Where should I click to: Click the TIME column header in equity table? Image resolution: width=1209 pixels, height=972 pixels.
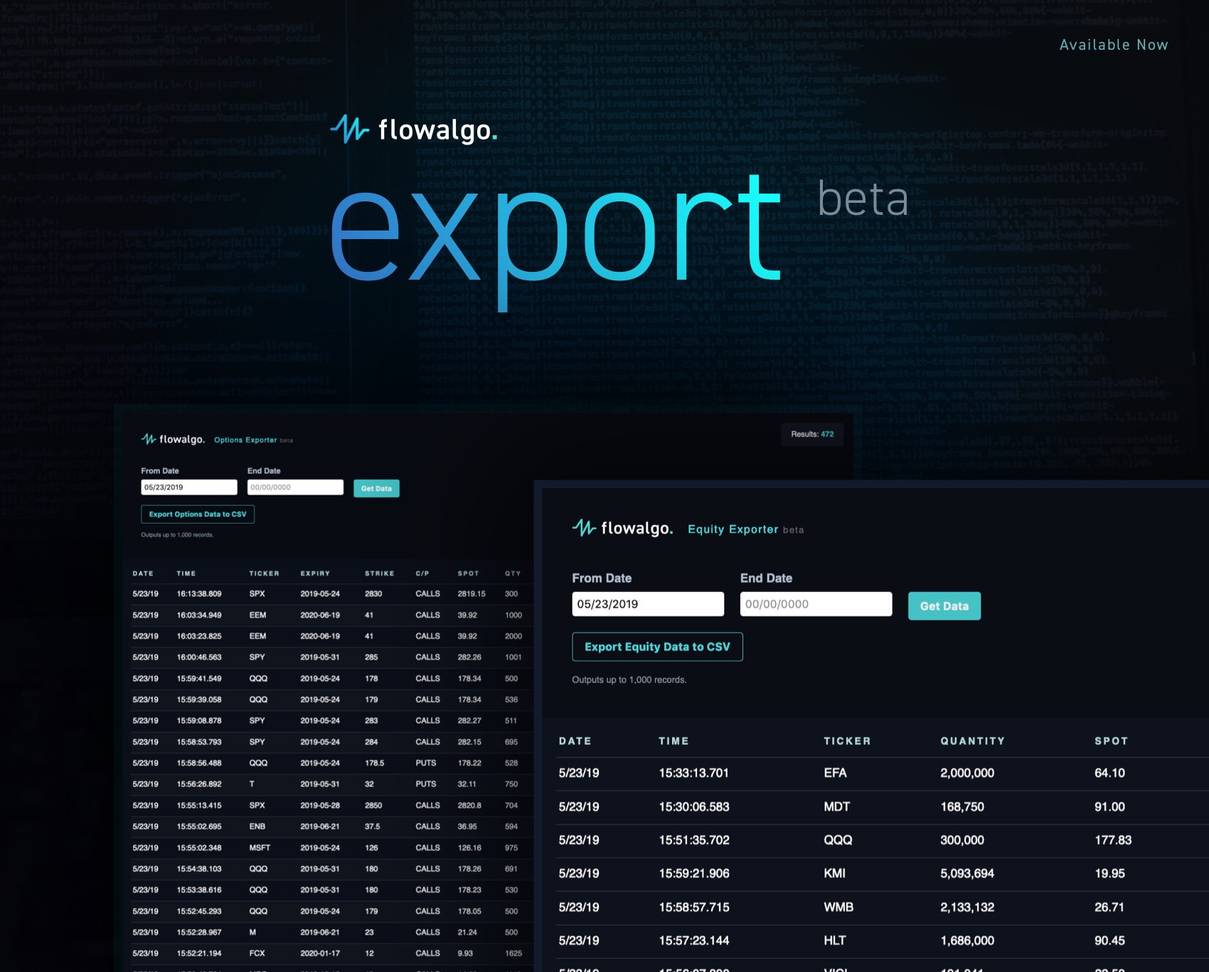673,741
